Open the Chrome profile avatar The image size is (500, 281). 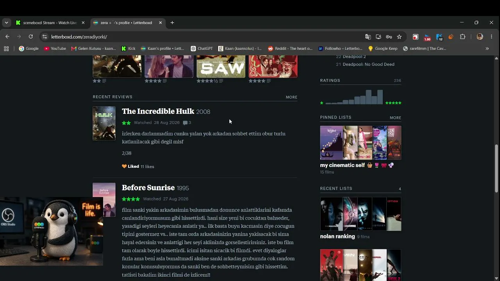(x=480, y=37)
